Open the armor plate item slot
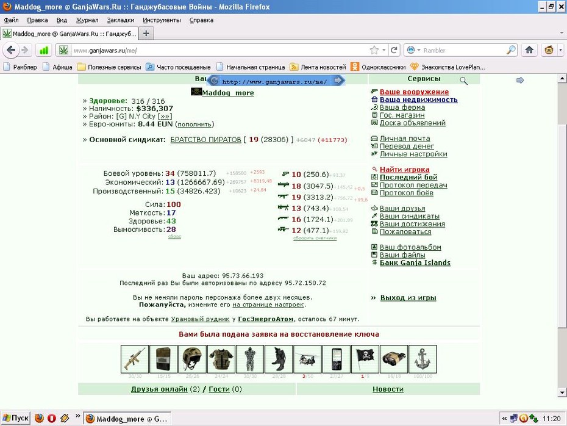 coord(163,359)
